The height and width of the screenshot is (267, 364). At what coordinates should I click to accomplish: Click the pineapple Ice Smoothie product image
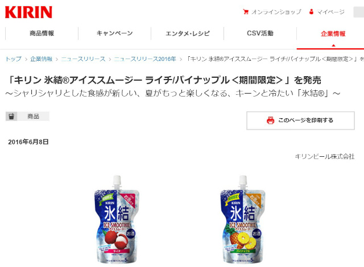[243, 219]
